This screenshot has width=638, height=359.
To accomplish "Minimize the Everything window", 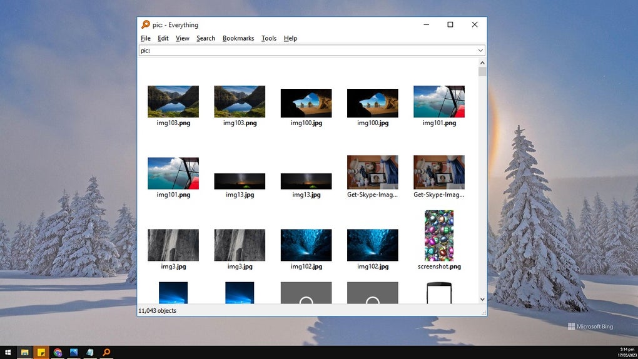I will pyautogui.click(x=427, y=25).
